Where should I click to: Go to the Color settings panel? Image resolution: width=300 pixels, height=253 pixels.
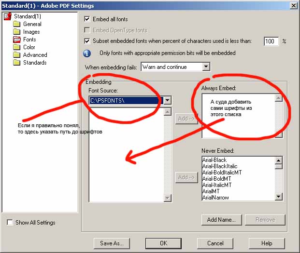[x=29, y=47]
